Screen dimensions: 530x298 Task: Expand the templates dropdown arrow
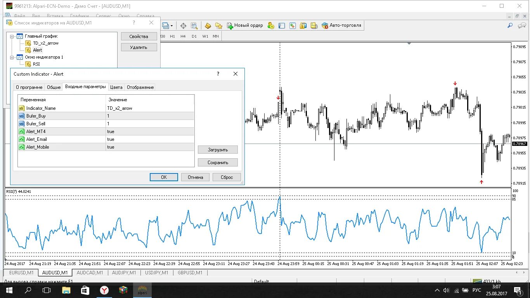click(171, 26)
